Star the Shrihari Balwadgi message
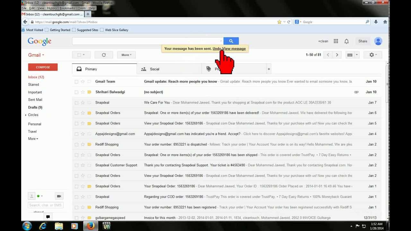 83,92
